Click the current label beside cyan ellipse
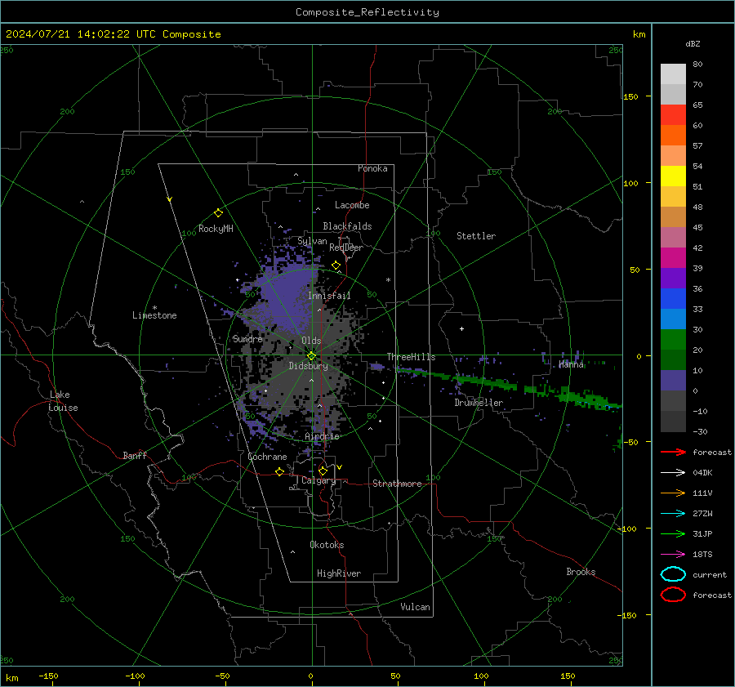This screenshot has width=735, height=687. point(710,574)
